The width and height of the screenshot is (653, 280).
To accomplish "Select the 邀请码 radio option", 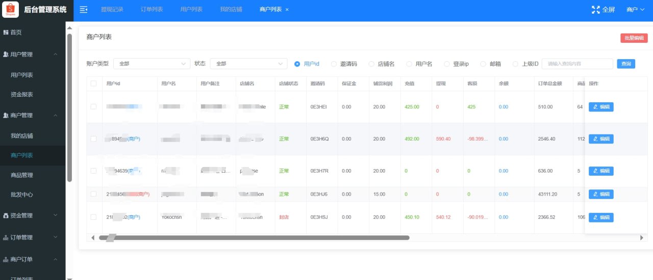I will 334,64.
